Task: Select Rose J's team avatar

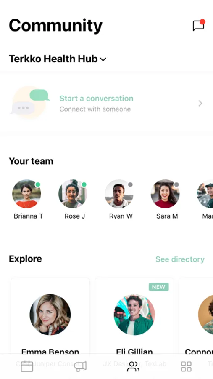Action: (73, 194)
